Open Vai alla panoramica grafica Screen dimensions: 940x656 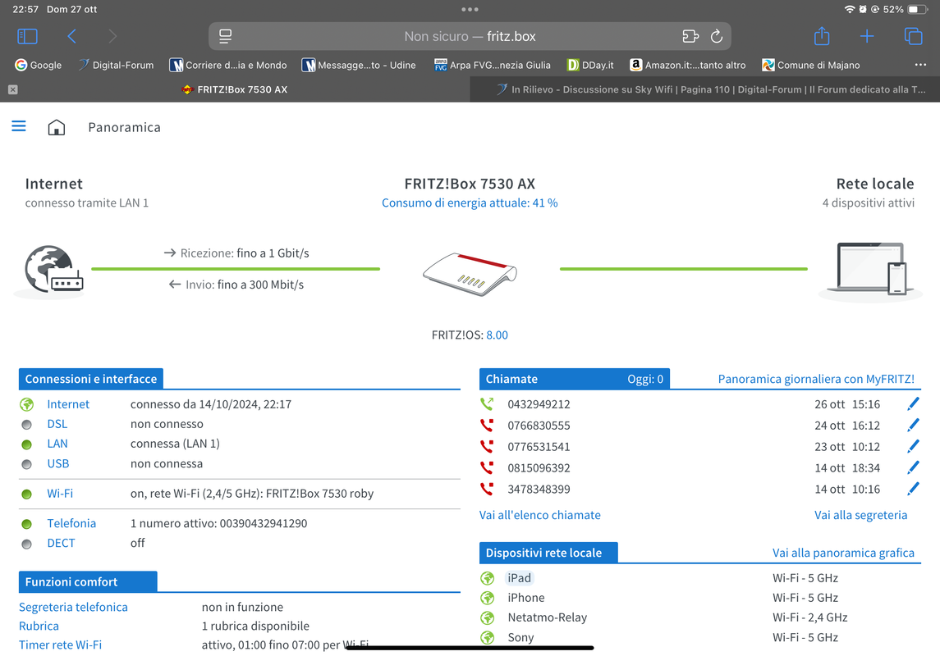[843, 553]
